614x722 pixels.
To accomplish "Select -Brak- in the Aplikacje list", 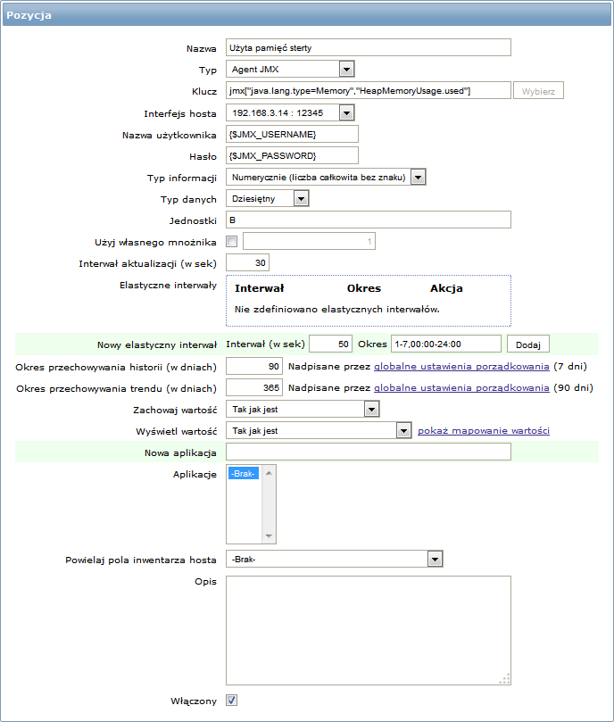I will 244,473.
